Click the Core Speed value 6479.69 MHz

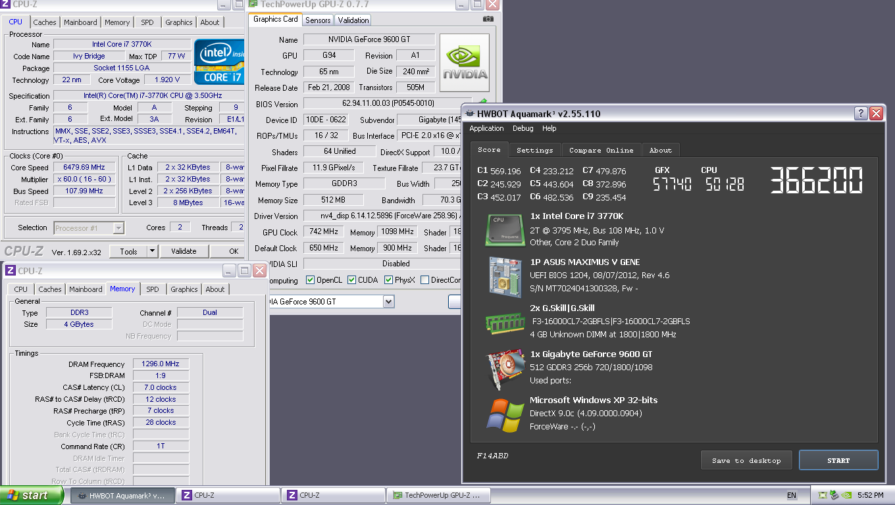click(84, 167)
